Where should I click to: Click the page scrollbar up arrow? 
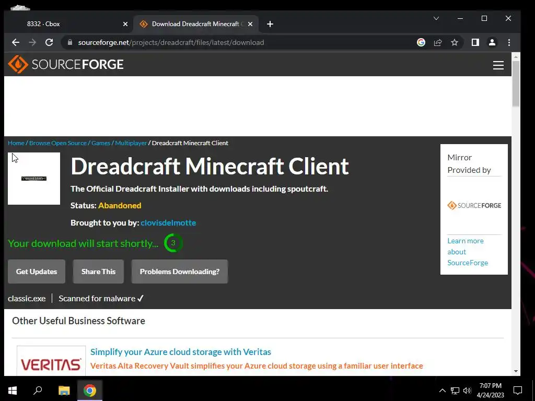[x=516, y=56]
